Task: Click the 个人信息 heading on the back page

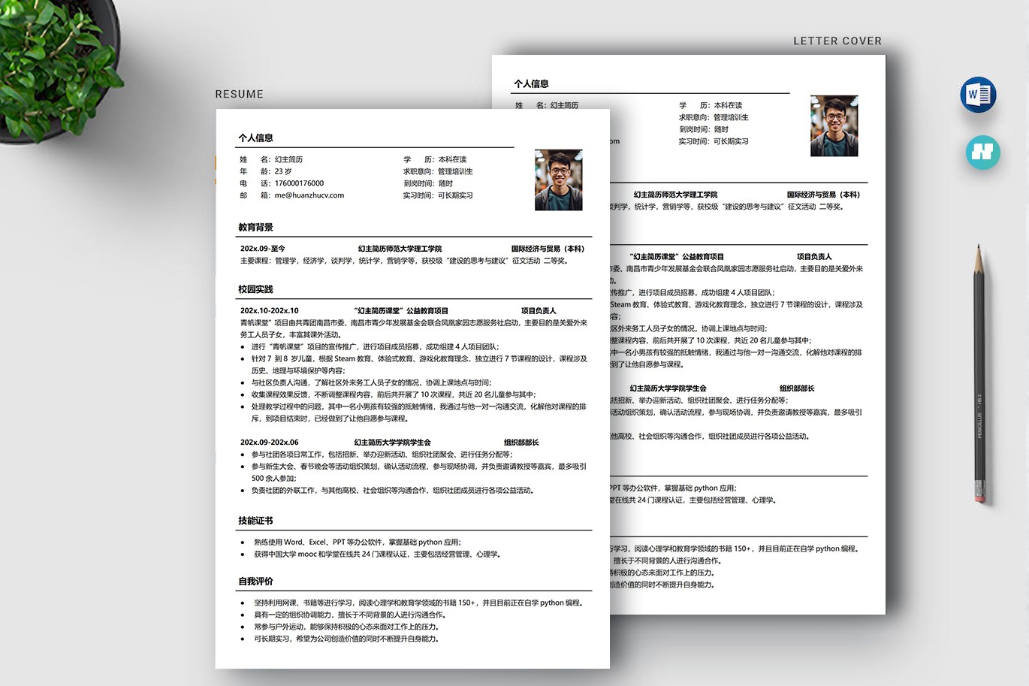Action: click(x=531, y=84)
